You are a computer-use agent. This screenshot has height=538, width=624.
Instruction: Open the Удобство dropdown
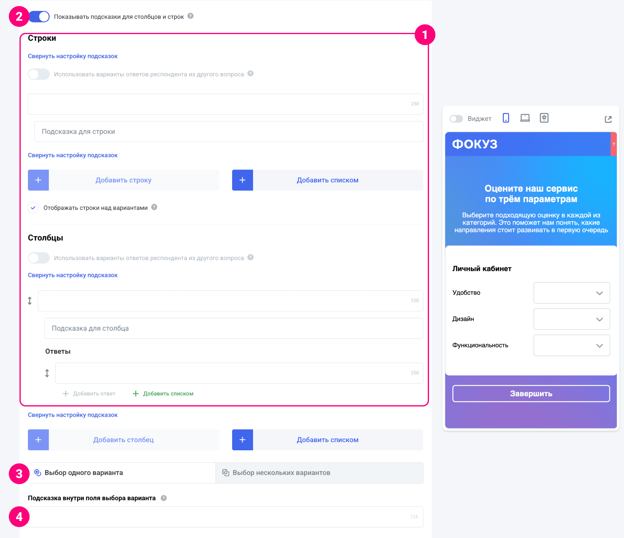coord(571,293)
